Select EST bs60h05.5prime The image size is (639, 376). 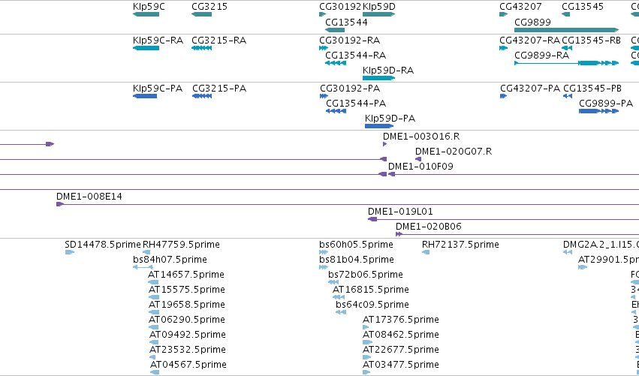(324, 253)
